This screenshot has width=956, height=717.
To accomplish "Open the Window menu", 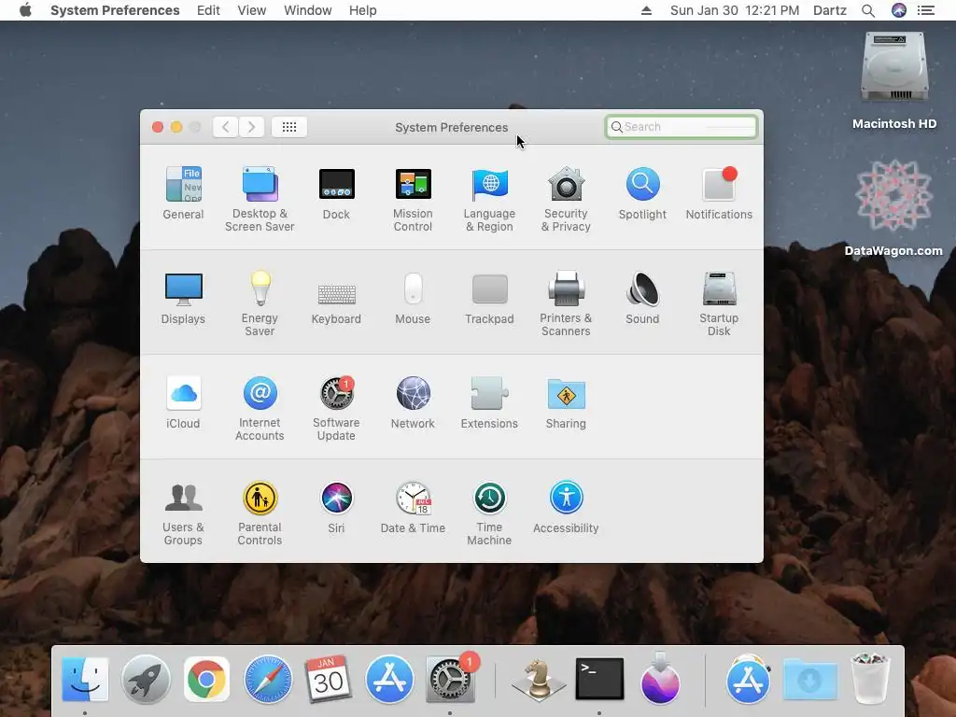I will 307,10.
